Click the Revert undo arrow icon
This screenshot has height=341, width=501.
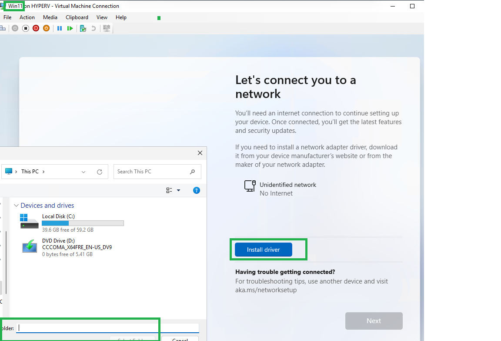[94, 28]
